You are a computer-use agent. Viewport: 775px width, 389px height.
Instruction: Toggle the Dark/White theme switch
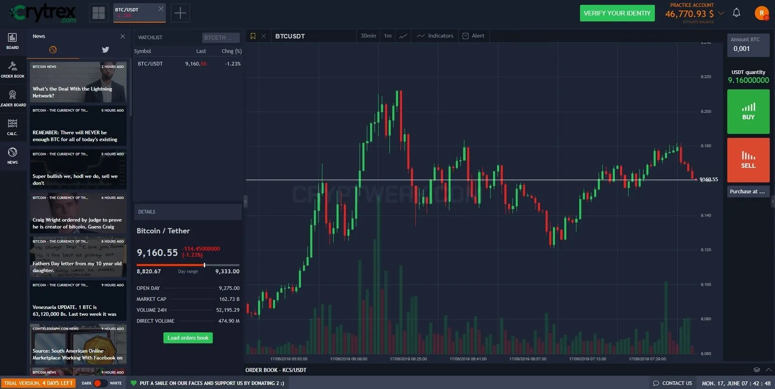100,383
